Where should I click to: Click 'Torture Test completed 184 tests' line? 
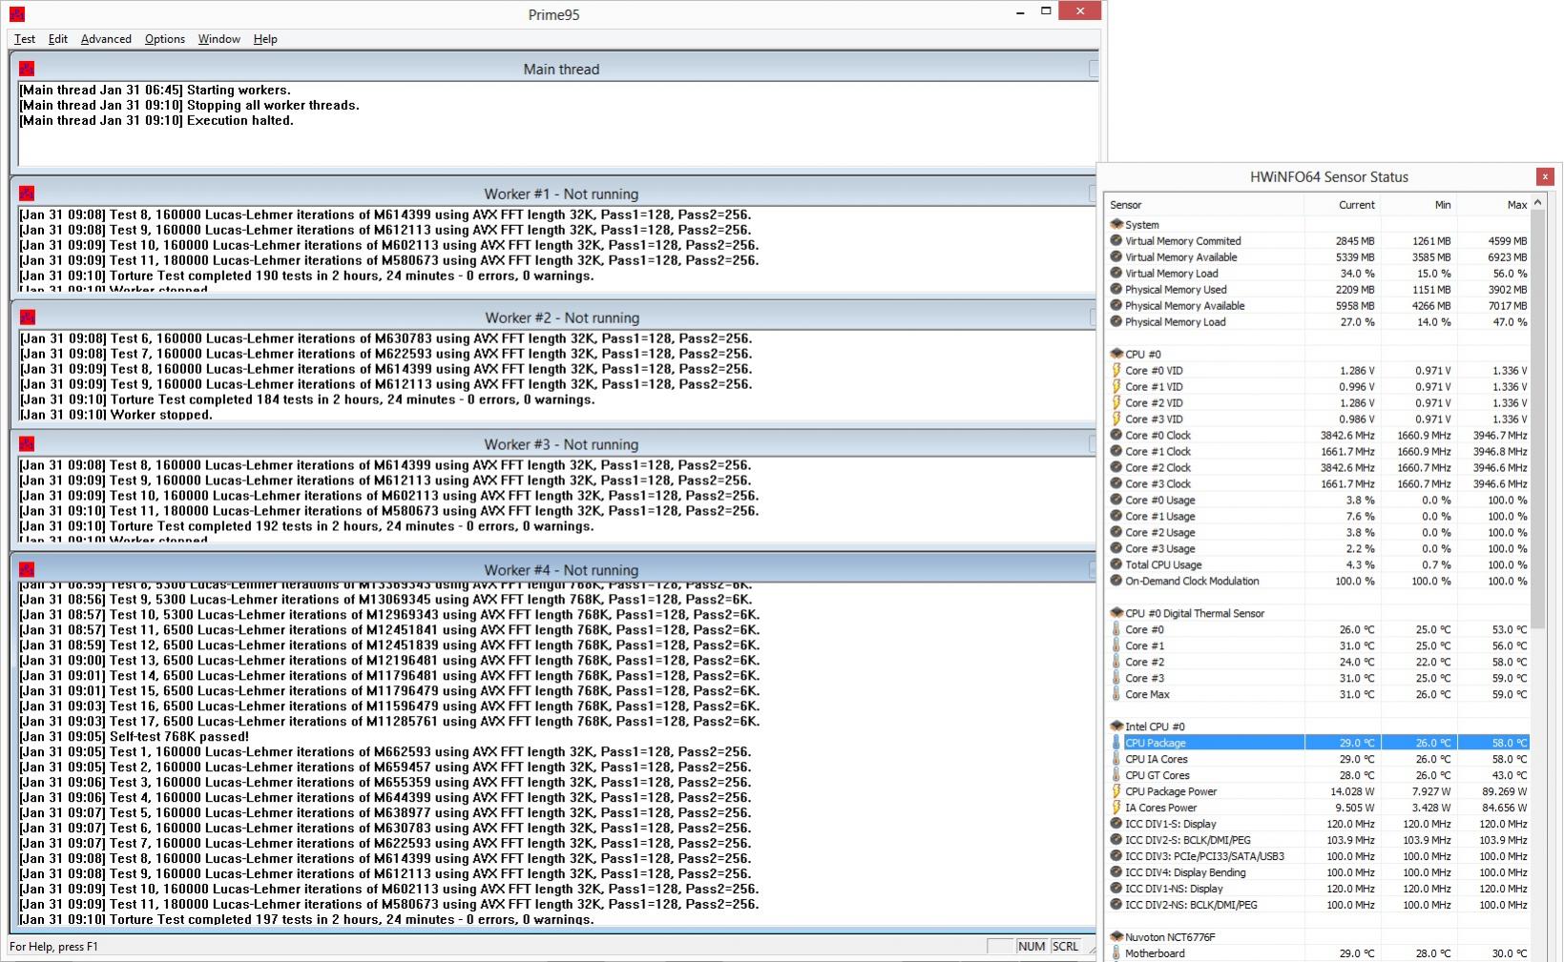click(x=306, y=399)
